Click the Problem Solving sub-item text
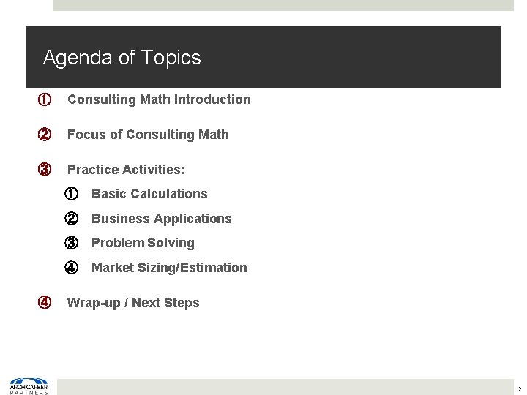527x395 pixels. click(x=143, y=243)
